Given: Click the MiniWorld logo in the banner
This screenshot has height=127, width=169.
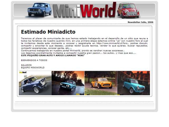Looking at the screenshot, I should tap(84, 11).
